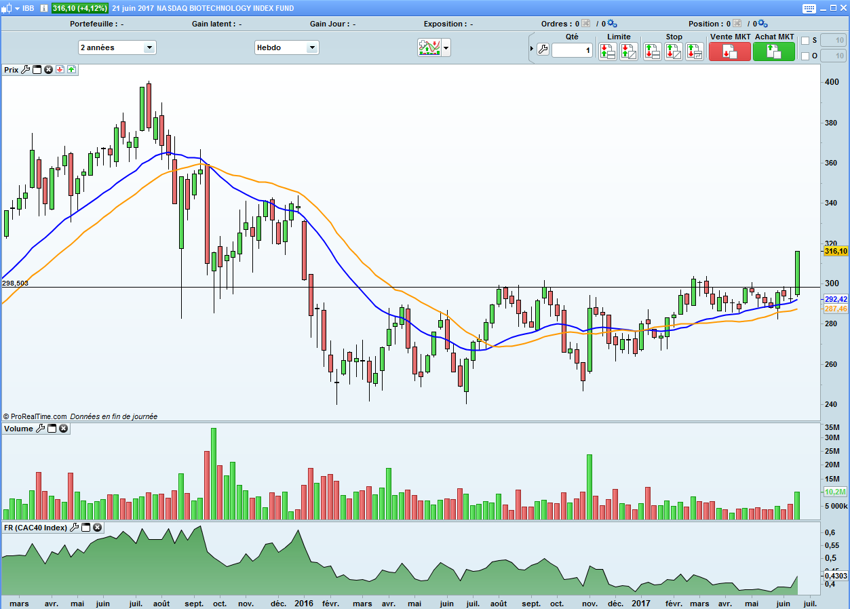Click the third Stop order icon
Image resolution: width=850 pixels, height=609 pixels.
pyautogui.click(x=695, y=51)
